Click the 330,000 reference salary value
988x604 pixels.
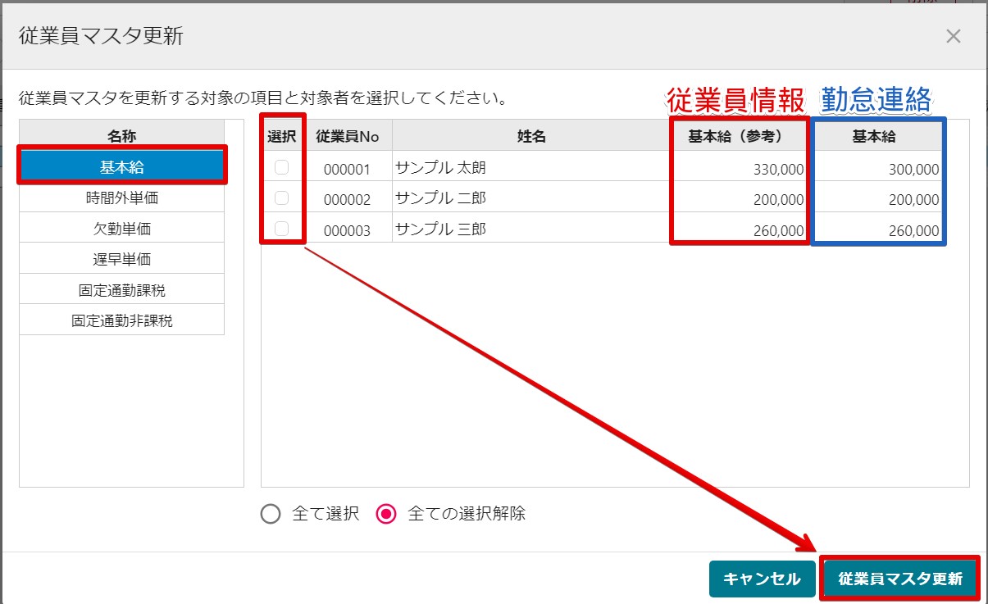779,170
